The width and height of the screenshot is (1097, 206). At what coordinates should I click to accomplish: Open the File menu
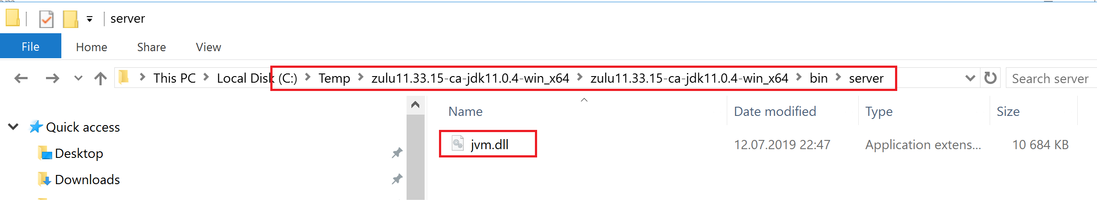(x=30, y=47)
